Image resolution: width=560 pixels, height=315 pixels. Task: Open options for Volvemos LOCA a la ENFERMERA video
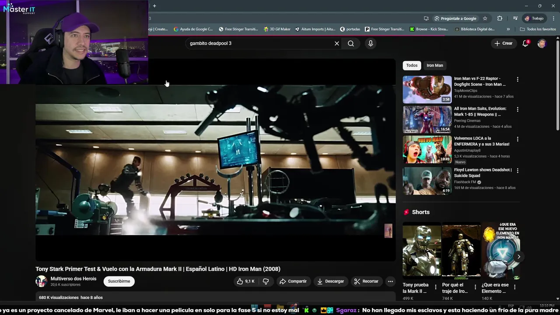pos(518,139)
